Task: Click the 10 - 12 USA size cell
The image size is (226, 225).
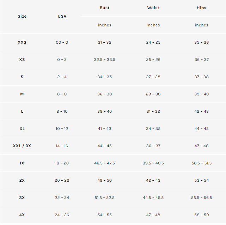Action: tap(62, 129)
